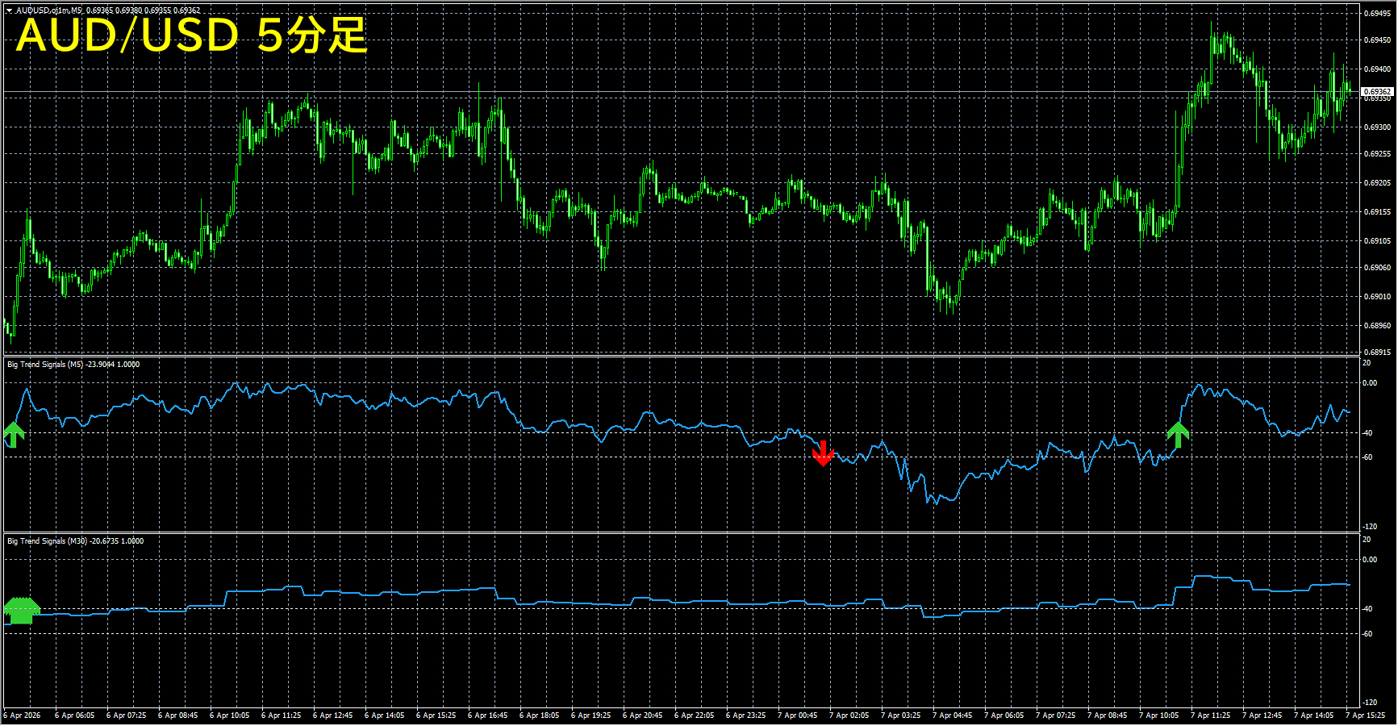Open the chart menu triangle beside AUDUSD
The height and width of the screenshot is (726, 1398).
click(10, 10)
